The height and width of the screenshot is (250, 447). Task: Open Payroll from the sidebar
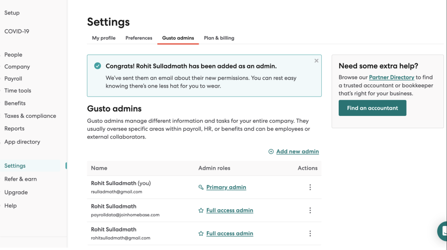coord(13,78)
